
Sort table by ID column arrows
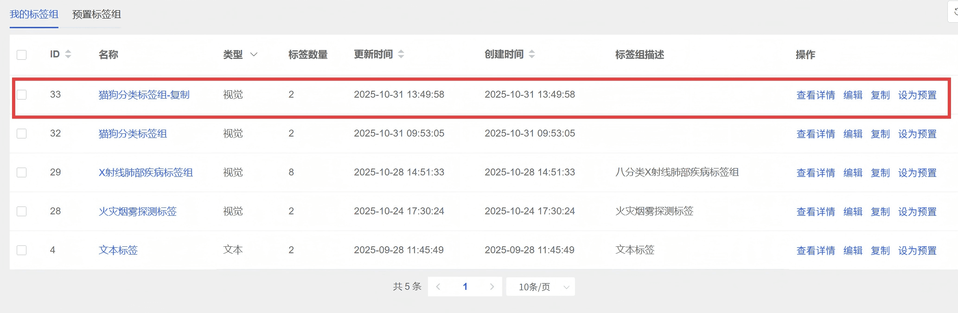68,54
